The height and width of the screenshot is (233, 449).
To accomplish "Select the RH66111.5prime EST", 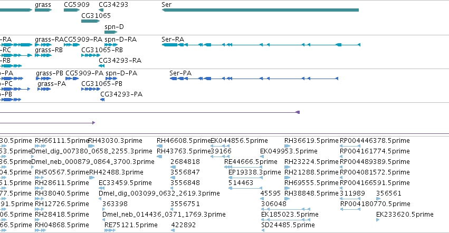I will click(41, 146).
